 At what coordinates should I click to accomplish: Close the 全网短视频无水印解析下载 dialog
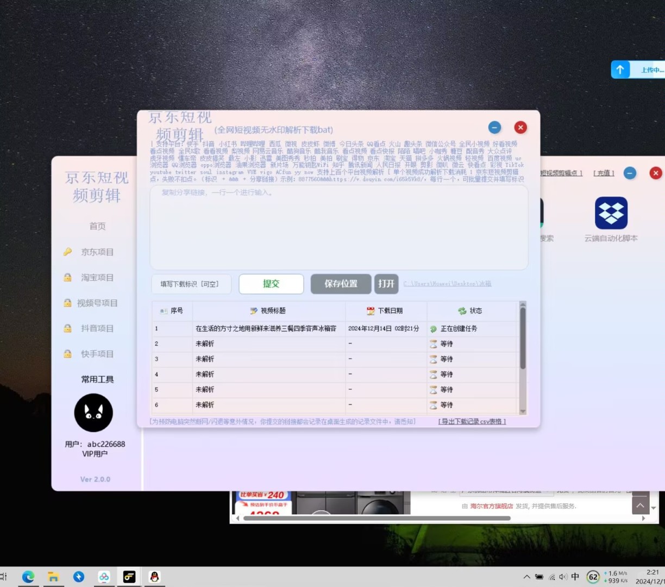(520, 127)
